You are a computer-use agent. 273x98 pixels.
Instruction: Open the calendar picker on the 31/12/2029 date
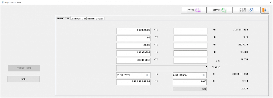pos(148,75)
